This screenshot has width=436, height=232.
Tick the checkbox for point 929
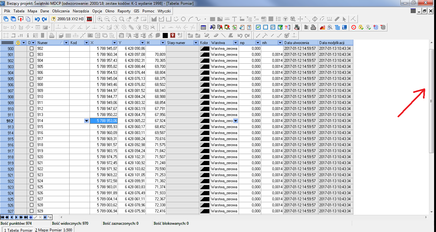[x=31, y=211]
